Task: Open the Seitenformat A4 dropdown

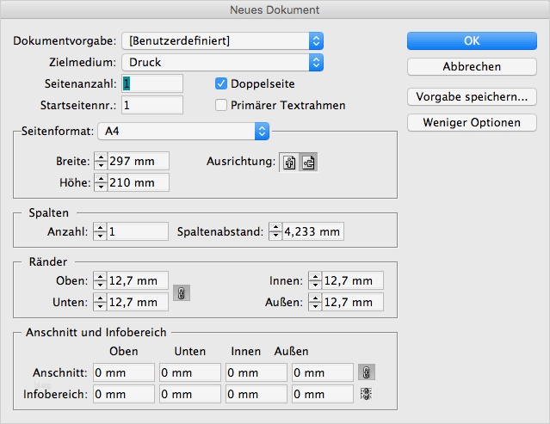Action: coord(183,131)
